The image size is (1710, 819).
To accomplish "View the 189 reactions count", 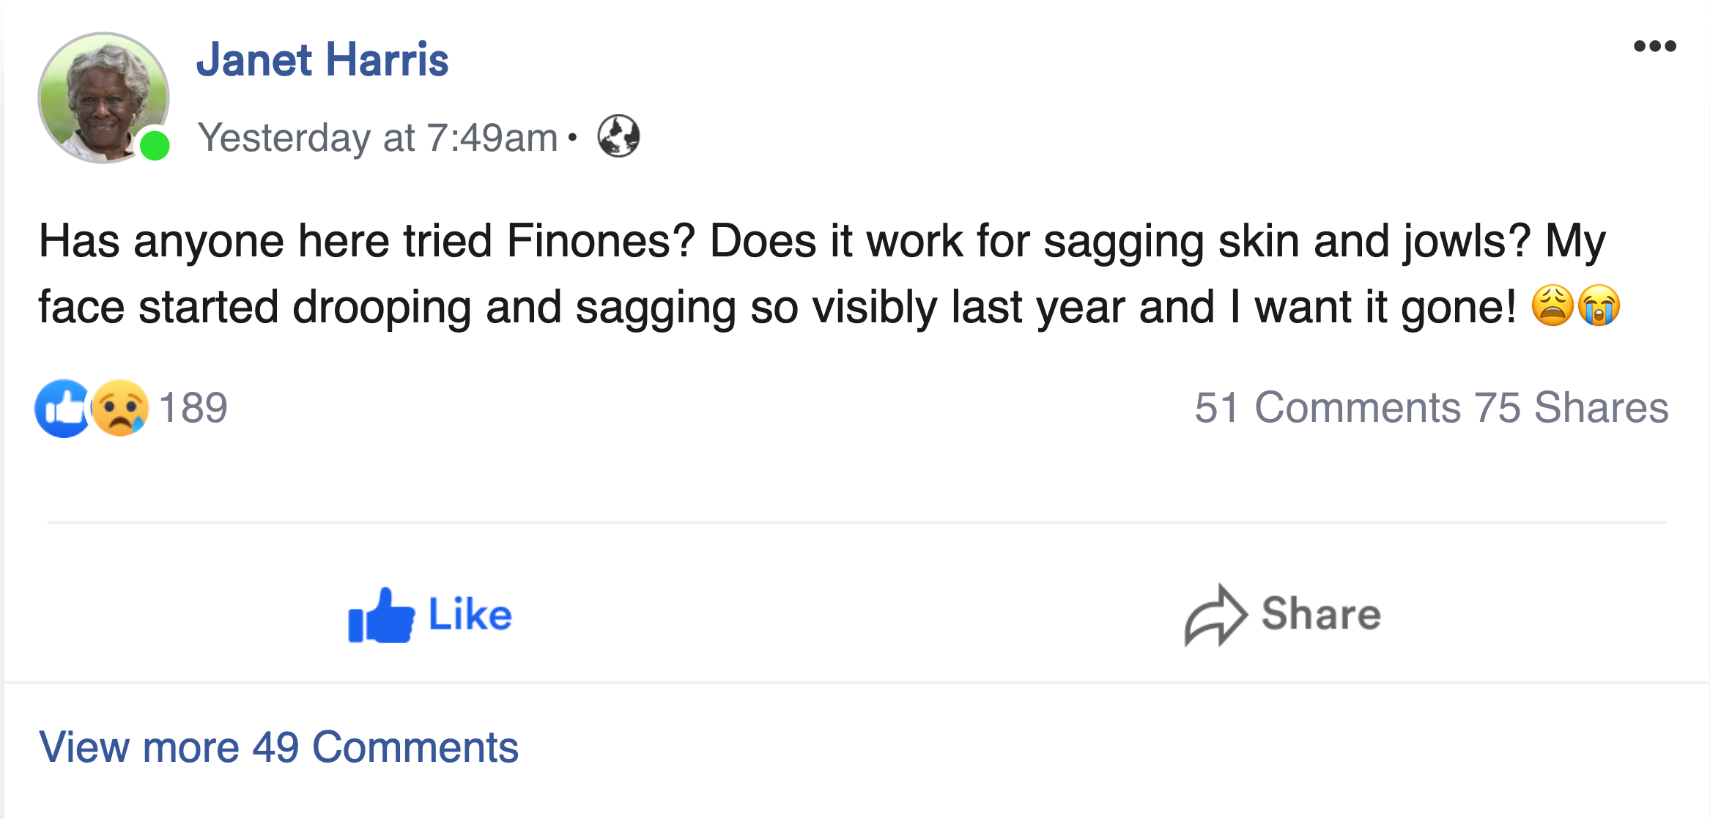I will point(193,408).
